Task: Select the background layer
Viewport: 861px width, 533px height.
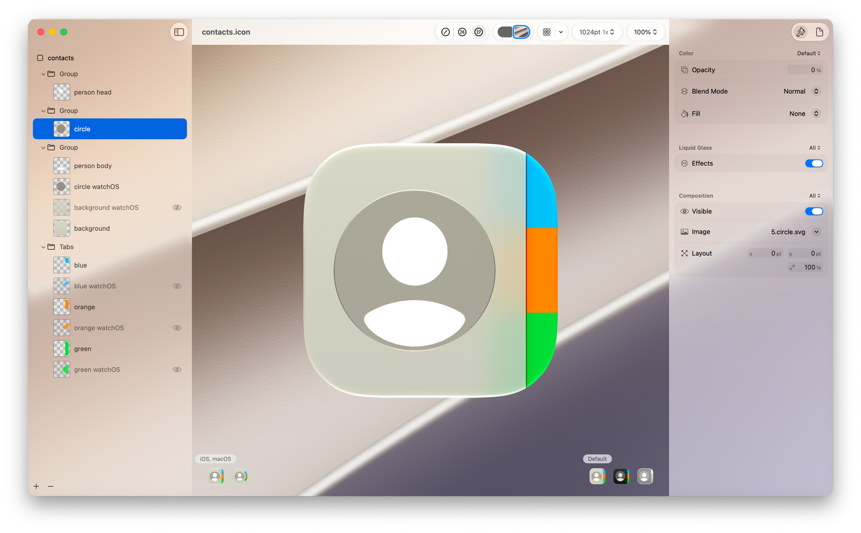Action: pos(110,228)
